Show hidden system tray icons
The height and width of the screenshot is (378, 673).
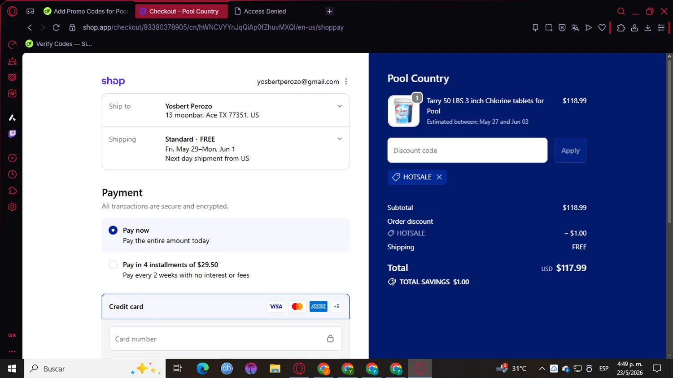point(542,369)
